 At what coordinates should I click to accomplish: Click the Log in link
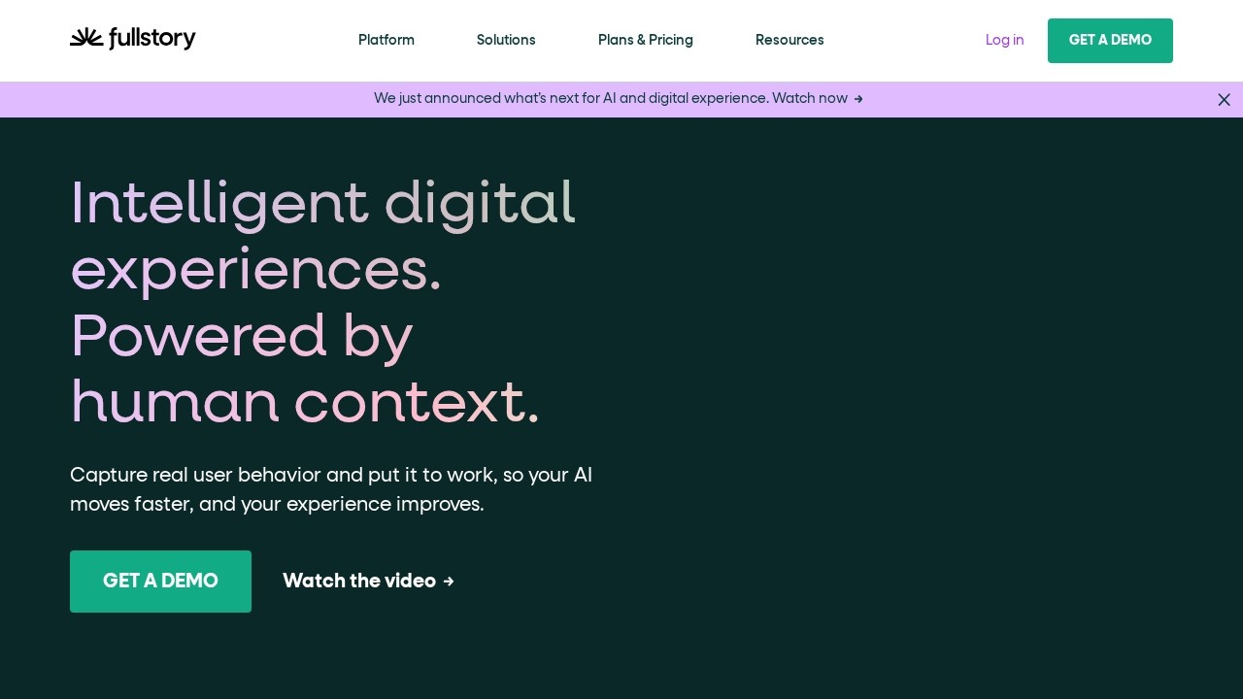click(x=1005, y=40)
